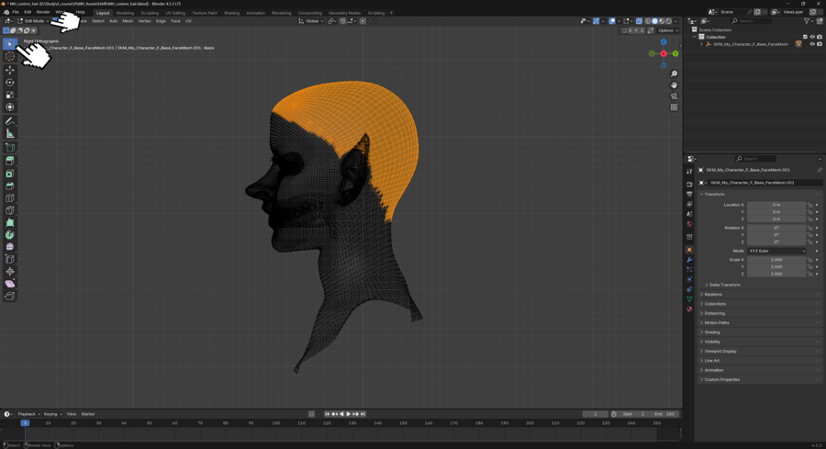The height and width of the screenshot is (449, 826).
Task: Toggle camera view using the camera icon
Action: click(674, 96)
